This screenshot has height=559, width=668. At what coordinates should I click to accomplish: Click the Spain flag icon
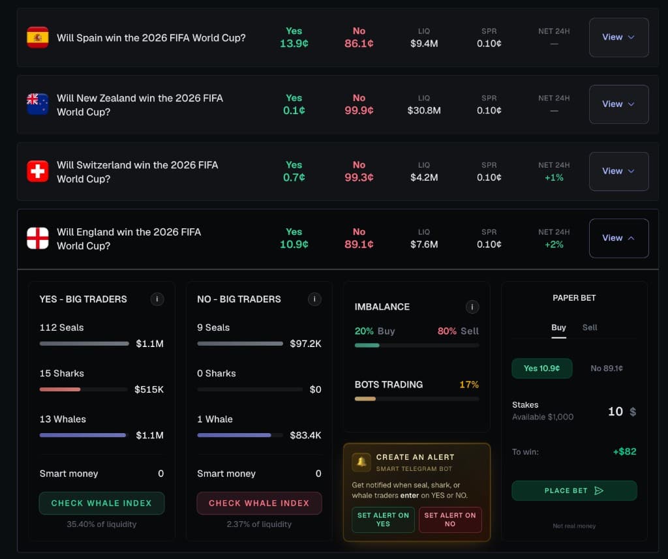click(37, 37)
